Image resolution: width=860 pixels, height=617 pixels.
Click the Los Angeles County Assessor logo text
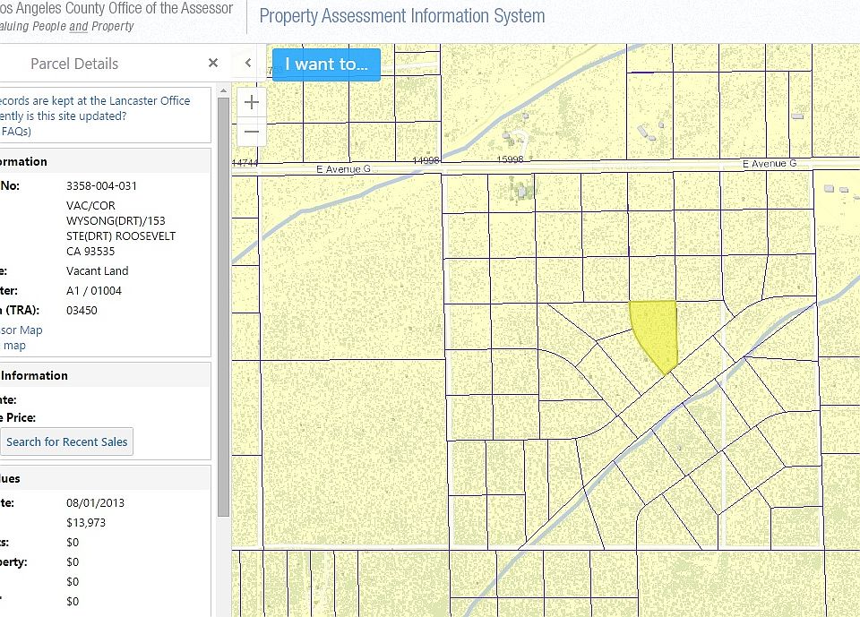click(x=116, y=9)
